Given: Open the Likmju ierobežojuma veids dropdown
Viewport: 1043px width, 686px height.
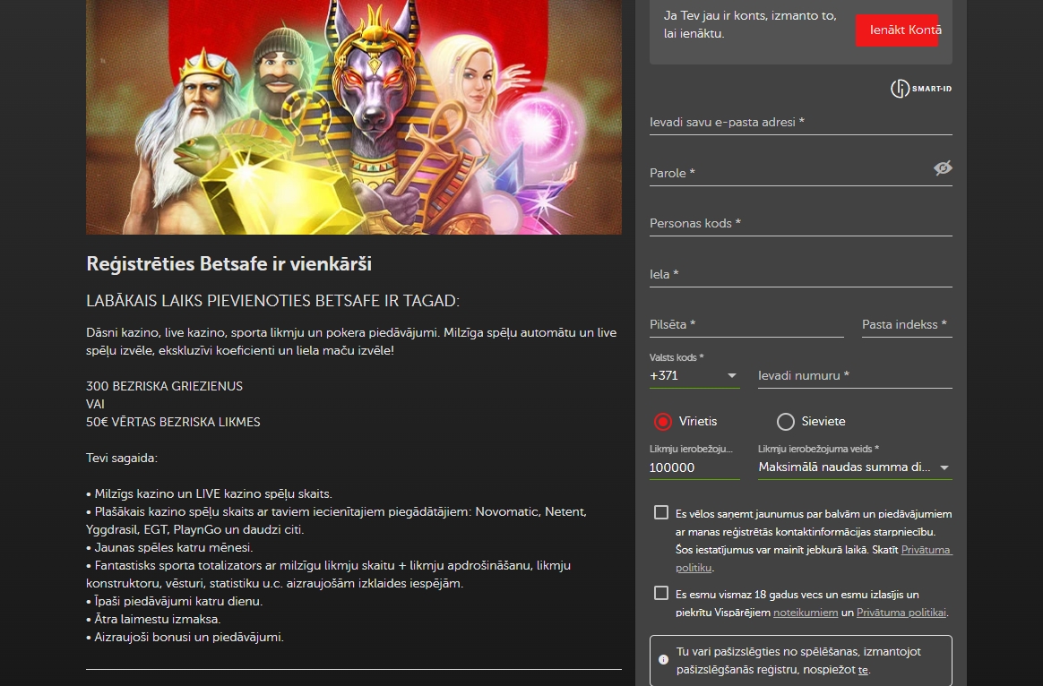Looking at the screenshot, I should pos(855,467).
